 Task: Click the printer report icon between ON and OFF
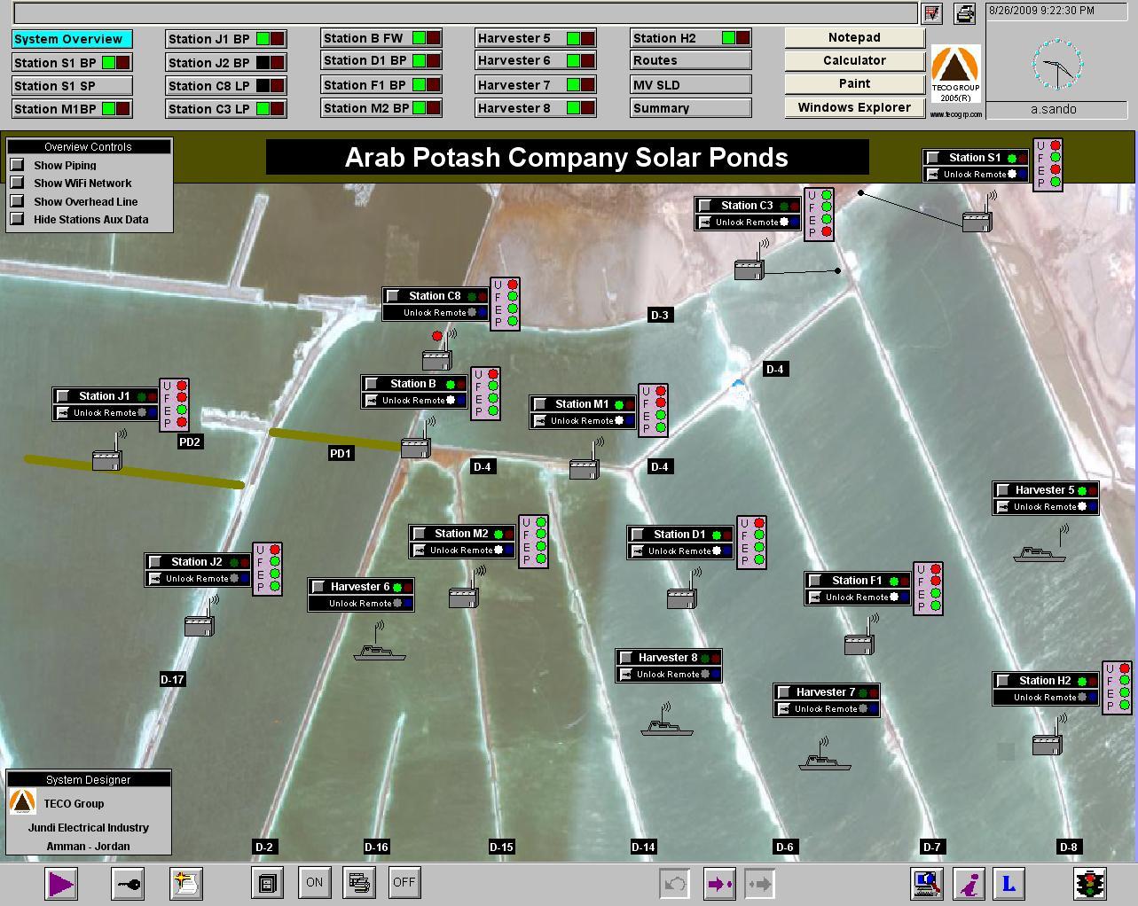[x=358, y=882]
